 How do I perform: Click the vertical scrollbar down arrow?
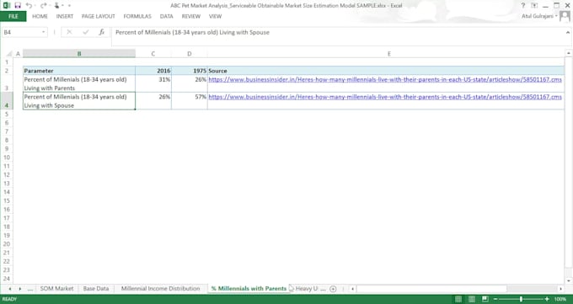click(569, 280)
